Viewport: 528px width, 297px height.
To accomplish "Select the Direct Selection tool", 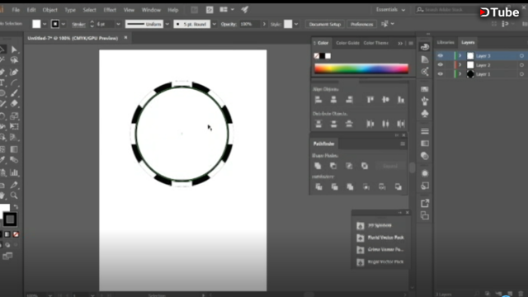I will tap(14, 49).
